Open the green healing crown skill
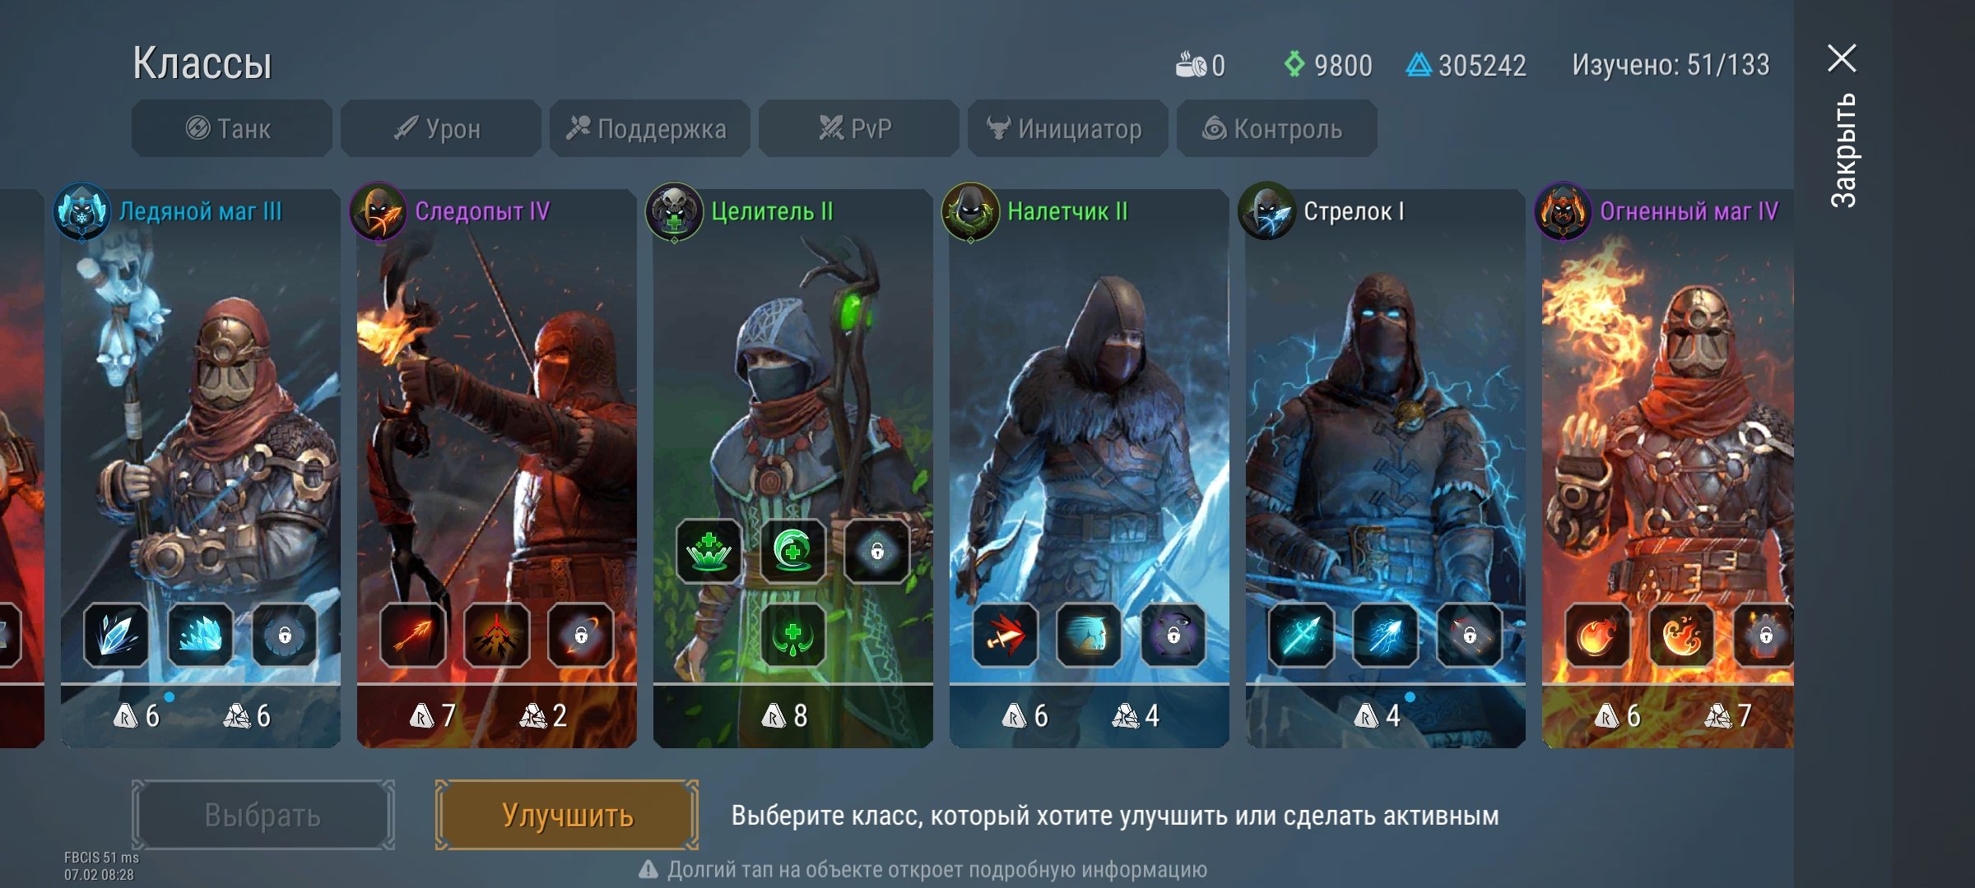The width and height of the screenshot is (1975, 888). (x=709, y=551)
